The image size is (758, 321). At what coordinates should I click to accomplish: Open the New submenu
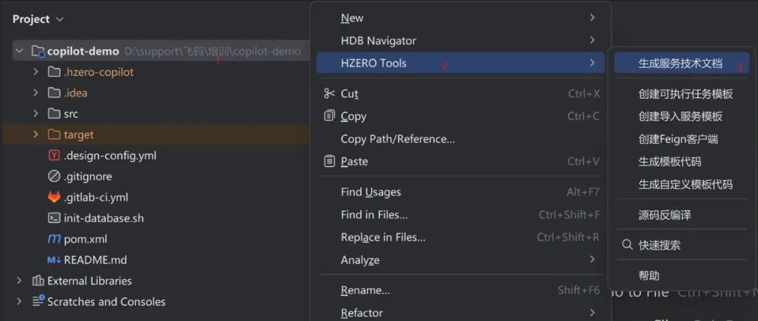click(352, 18)
